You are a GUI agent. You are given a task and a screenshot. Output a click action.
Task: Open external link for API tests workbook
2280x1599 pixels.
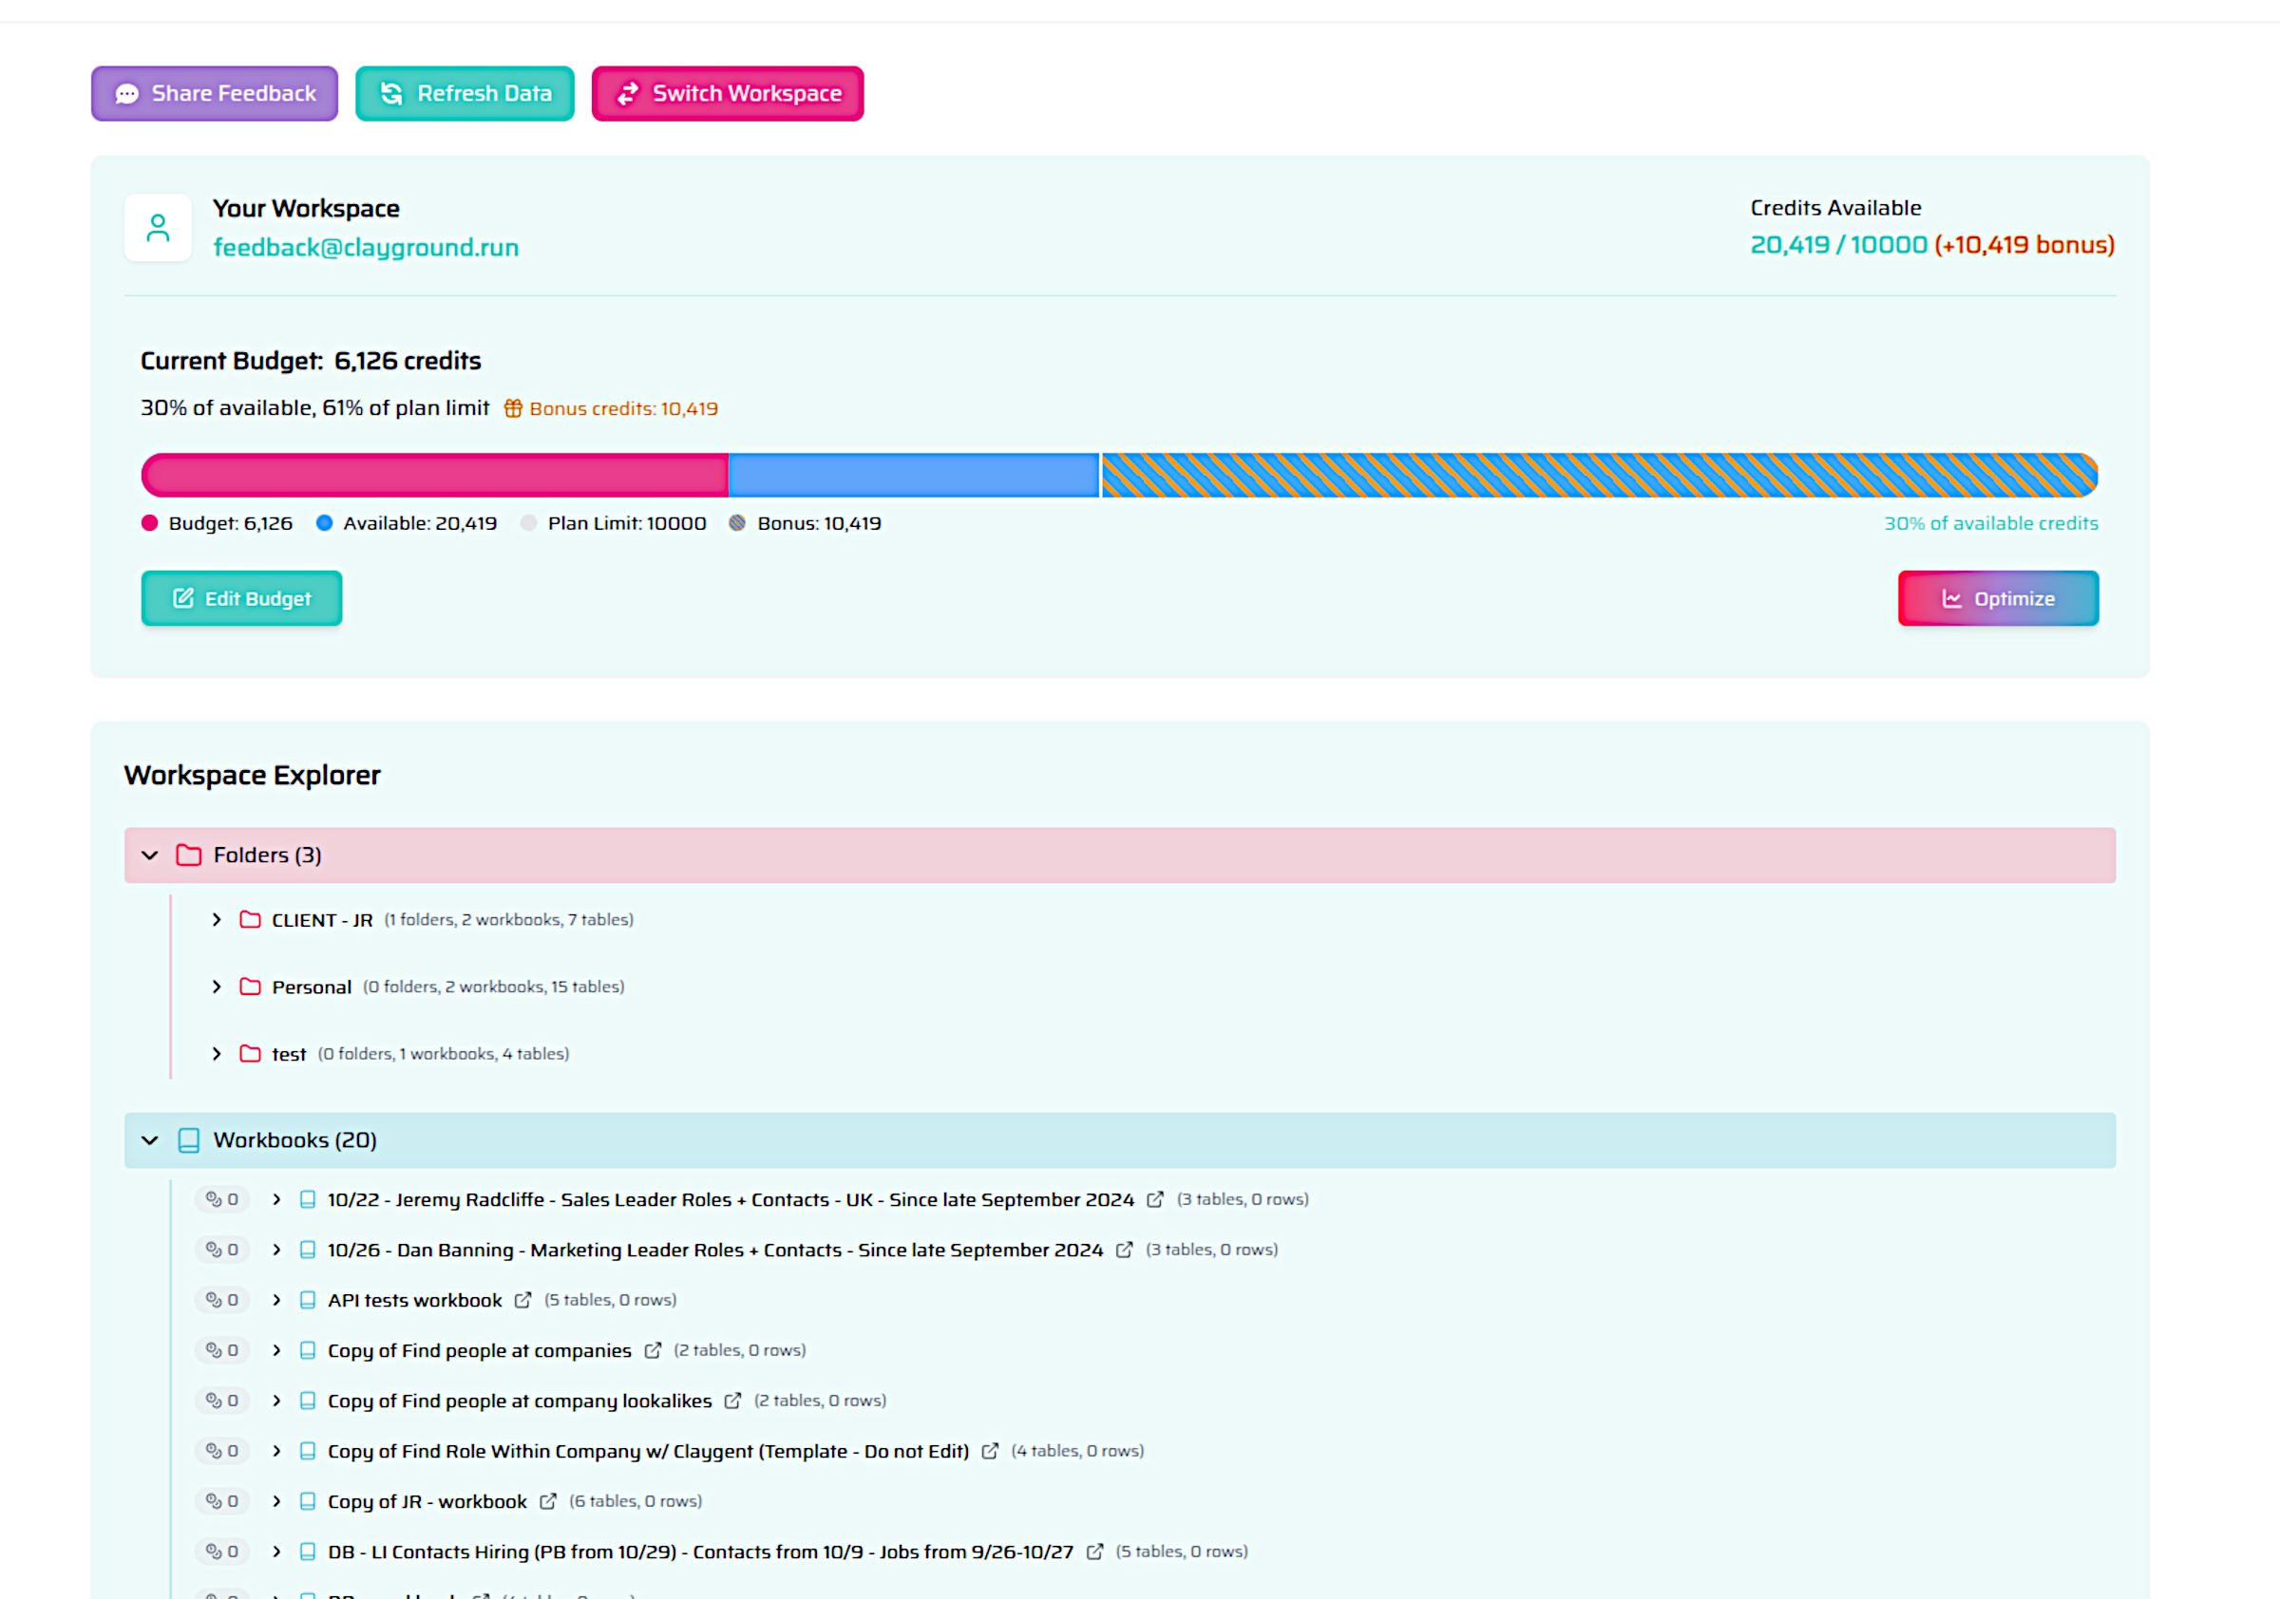click(x=522, y=1300)
